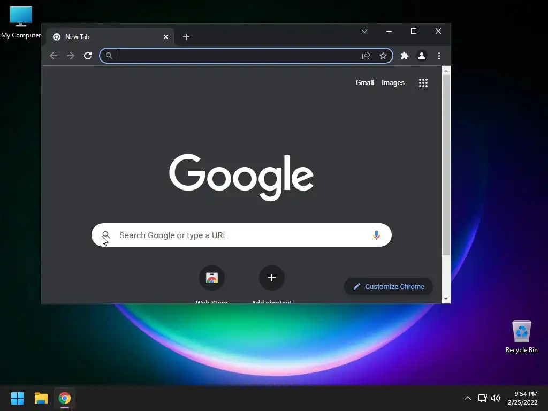Select the Recycle Bin desktop icon
548x411 pixels.
coord(521,337)
